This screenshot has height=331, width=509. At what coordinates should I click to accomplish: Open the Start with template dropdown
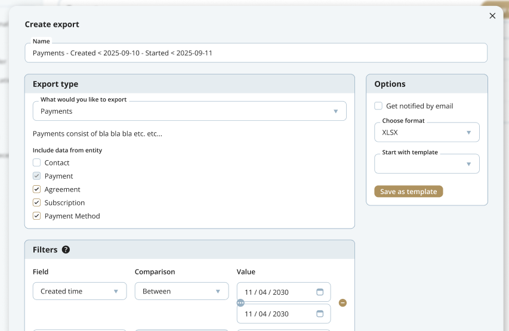click(x=427, y=164)
